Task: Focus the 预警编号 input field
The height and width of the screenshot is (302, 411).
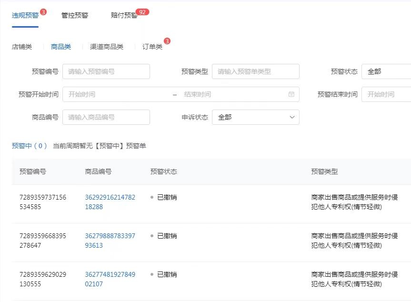Action: tap(106, 71)
